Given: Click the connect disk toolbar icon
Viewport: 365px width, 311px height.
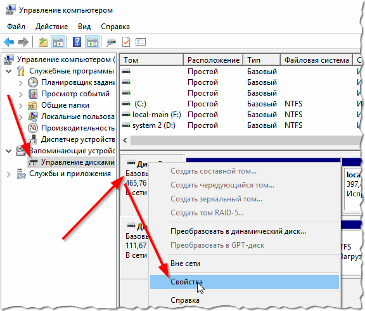Looking at the screenshot, I should click(111, 42).
